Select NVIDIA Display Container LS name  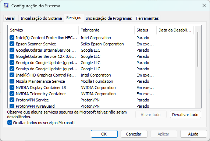click(41, 88)
